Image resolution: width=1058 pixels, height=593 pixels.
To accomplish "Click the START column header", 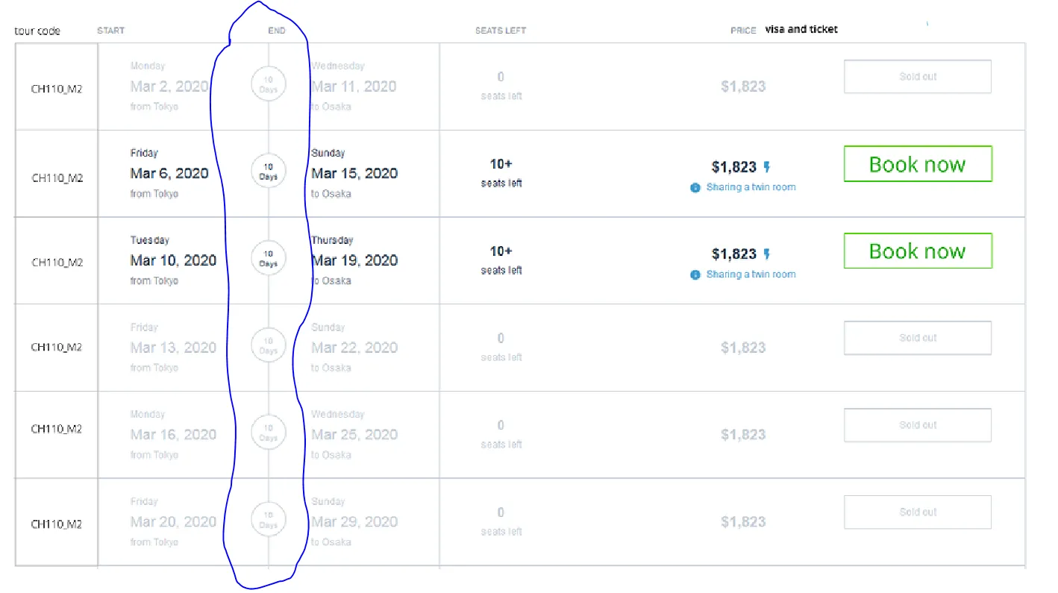I will point(110,31).
